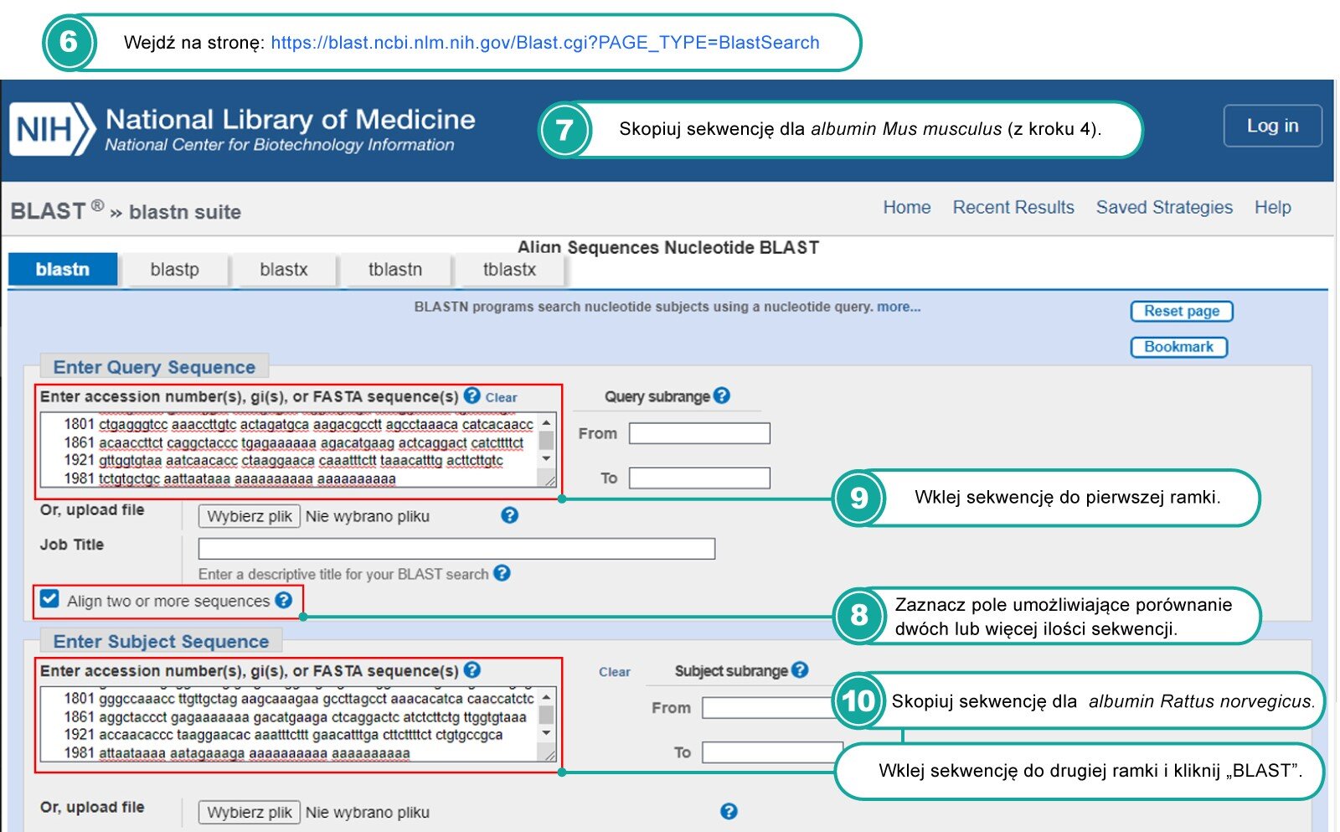Image resolution: width=1340 pixels, height=832 pixels.
Task: Open help icon beside query FASTA label
Action: coord(472,395)
